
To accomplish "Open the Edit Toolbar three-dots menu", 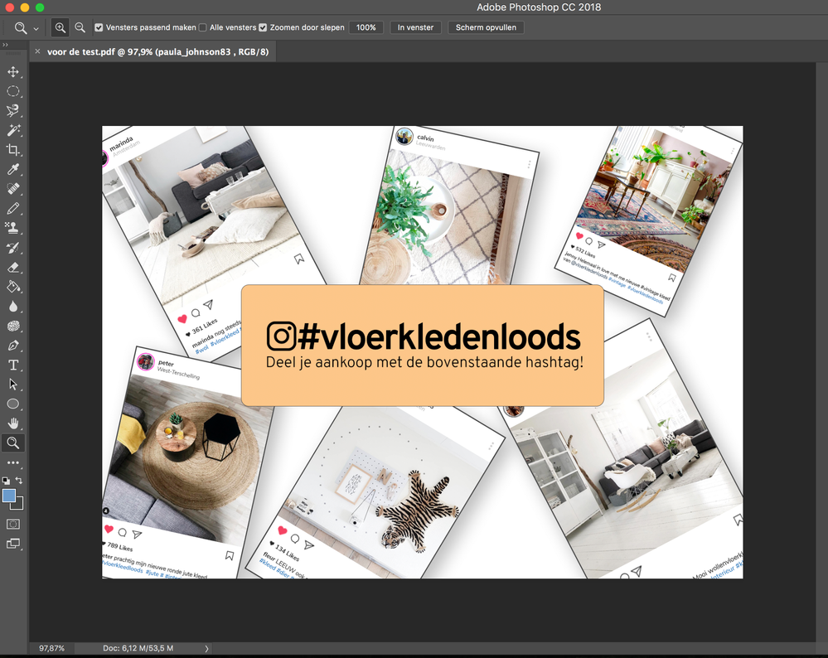I will 13,462.
